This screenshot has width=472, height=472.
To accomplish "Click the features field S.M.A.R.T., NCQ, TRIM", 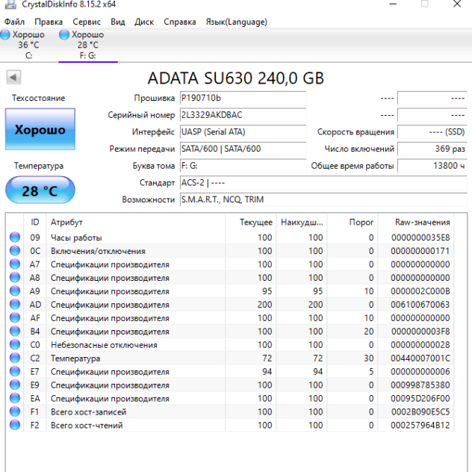I will [x=323, y=199].
